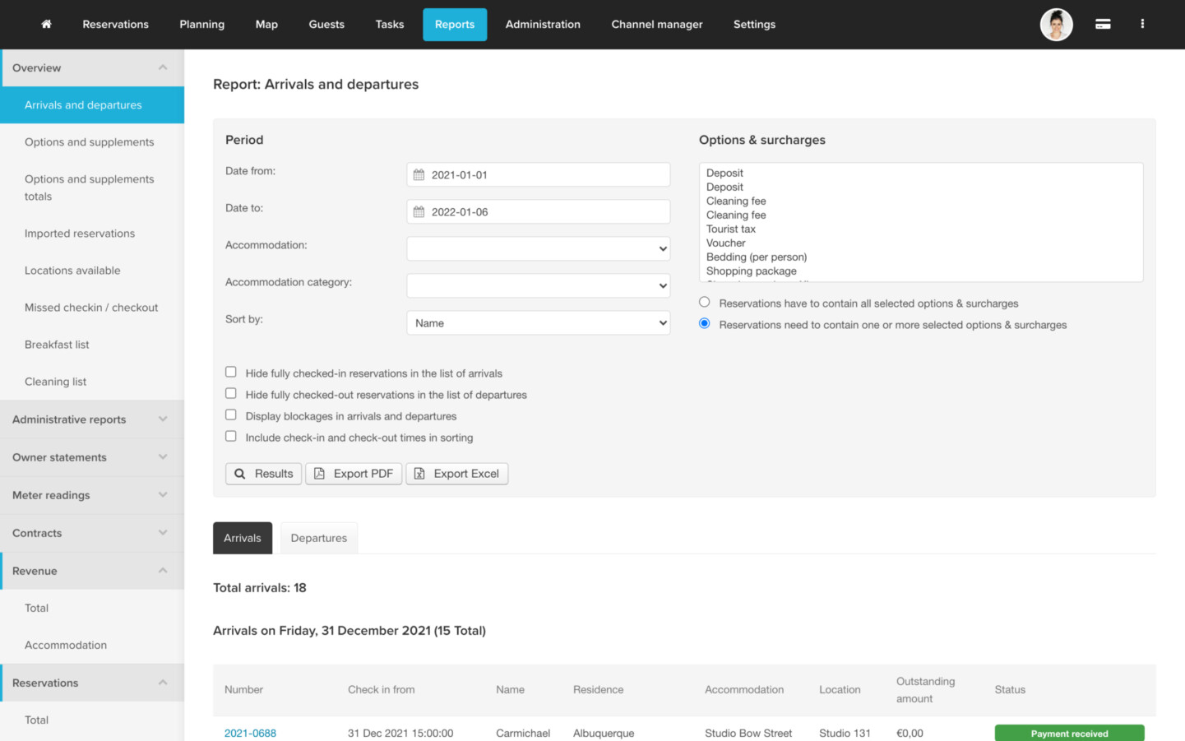This screenshot has width=1185, height=741.
Task: Open reservation 2021-0688 link
Action: coord(250,733)
